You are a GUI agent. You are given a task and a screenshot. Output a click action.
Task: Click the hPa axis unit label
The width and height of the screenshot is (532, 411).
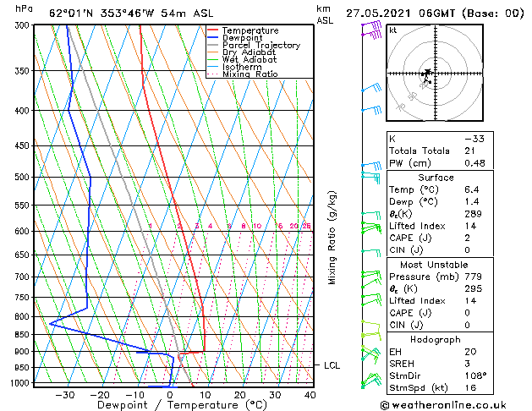tap(24, 9)
